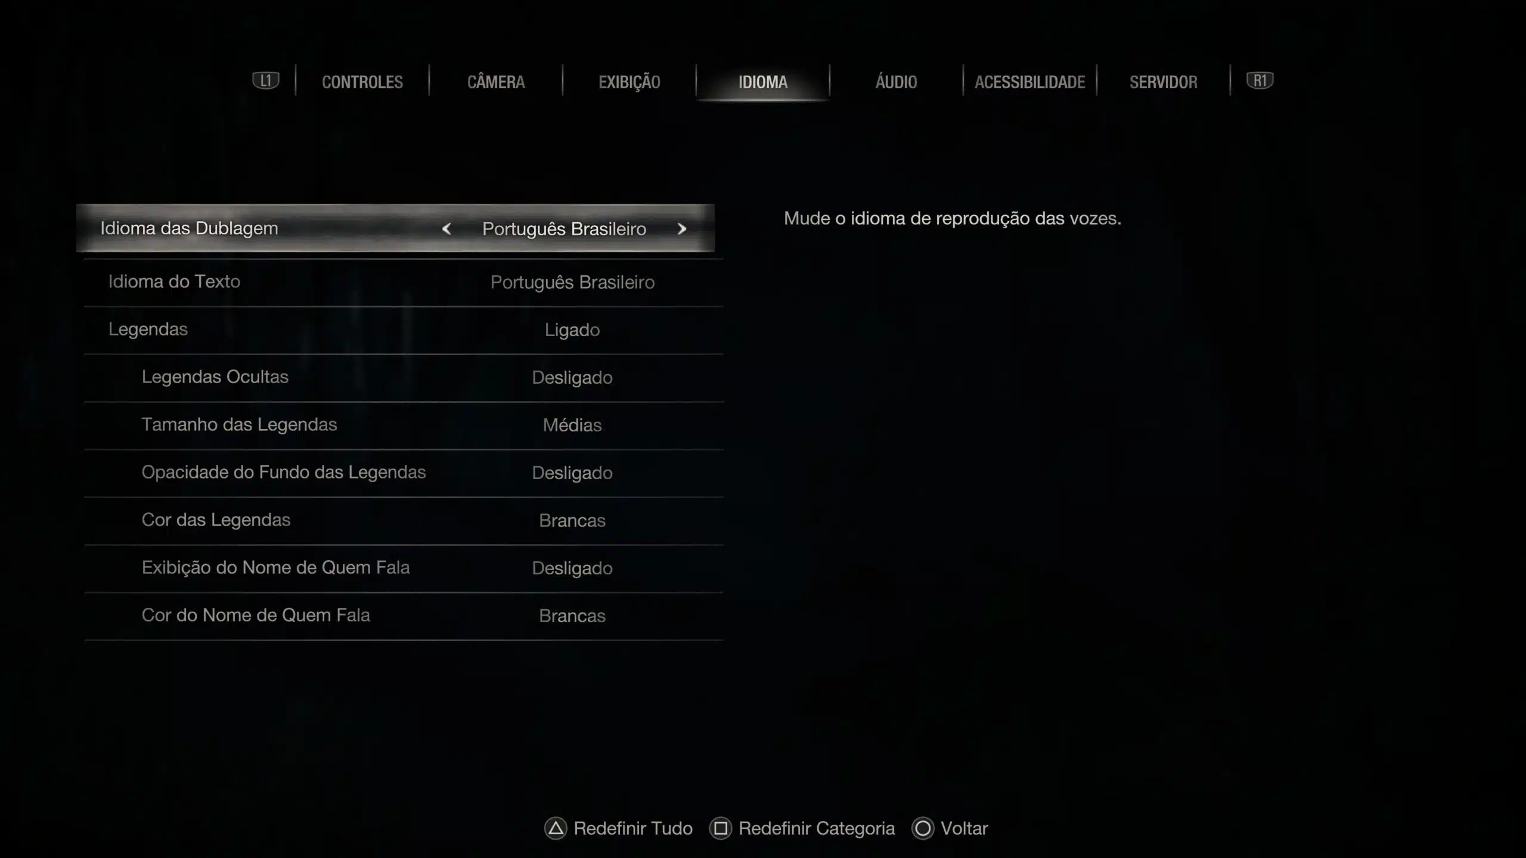Image resolution: width=1526 pixels, height=858 pixels.
Task: Select the EXIBIÇÃO tab icon
Action: coord(629,82)
